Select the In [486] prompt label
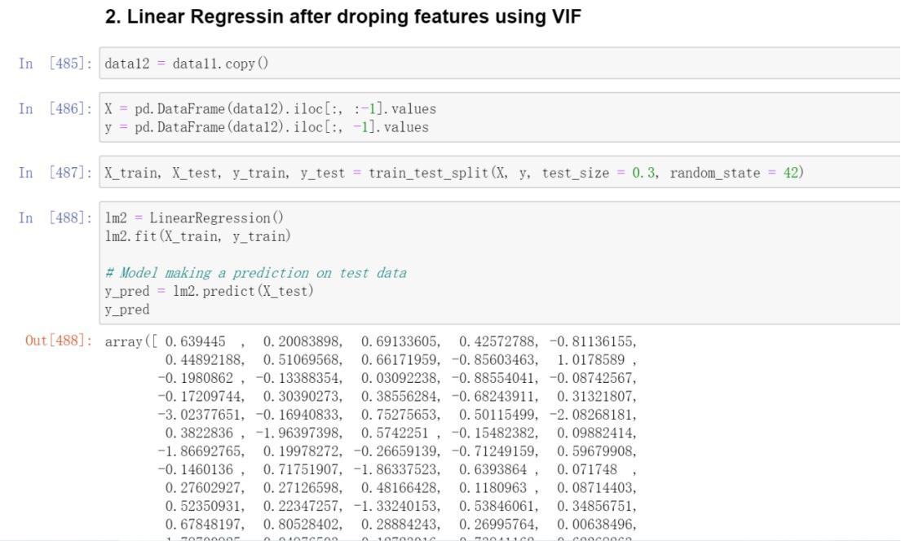901x541 pixels. (55, 108)
